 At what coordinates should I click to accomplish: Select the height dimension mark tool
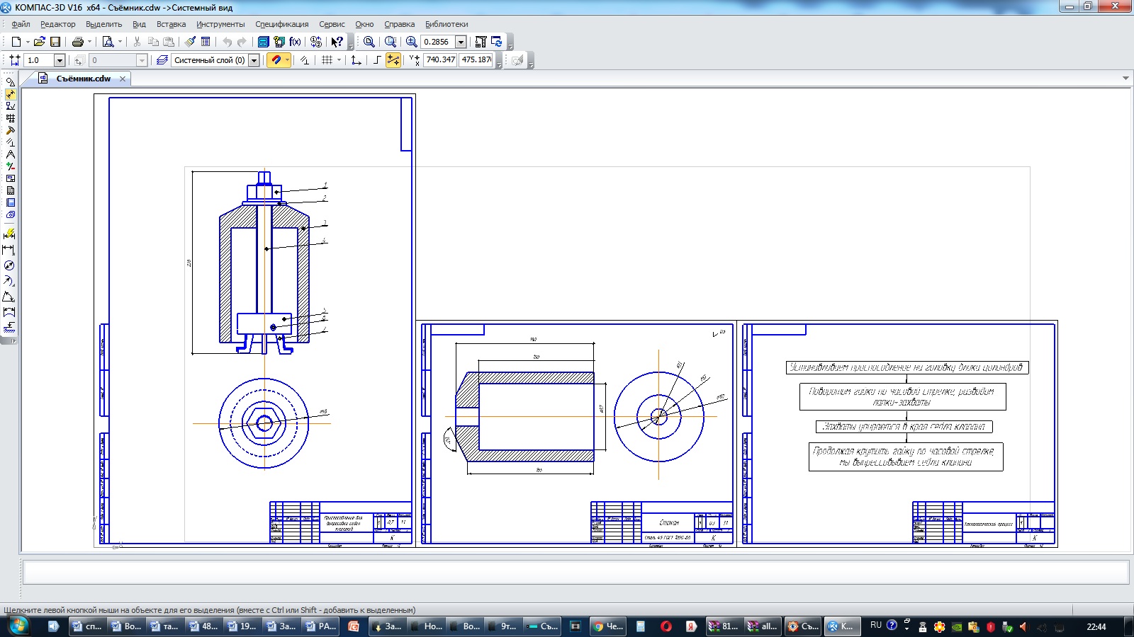(9, 328)
